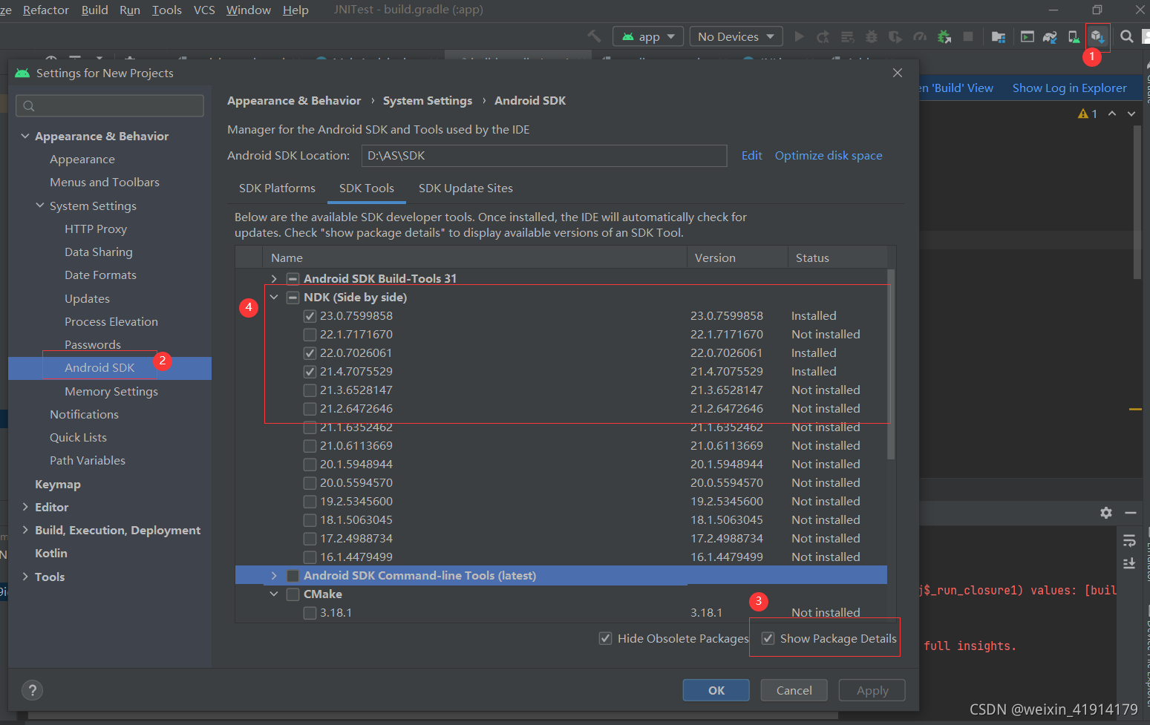This screenshot has width=1150, height=725.
Task: Click the Search Everywhere magnifier icon
Action: pyautogui.click(x=1126, y=36)
